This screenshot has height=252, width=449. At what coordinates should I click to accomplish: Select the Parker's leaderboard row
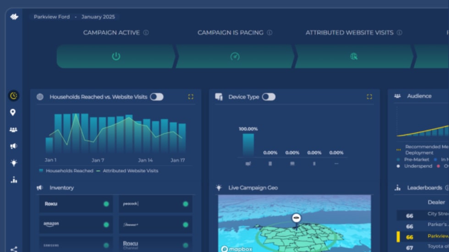[422, 226]
